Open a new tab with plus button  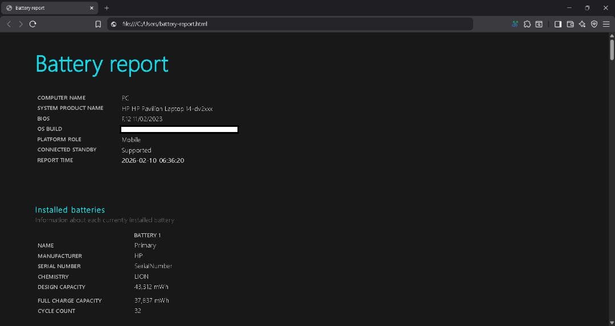tap(106, 8)
